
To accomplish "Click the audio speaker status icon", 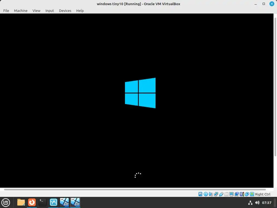I will point(211,194).
